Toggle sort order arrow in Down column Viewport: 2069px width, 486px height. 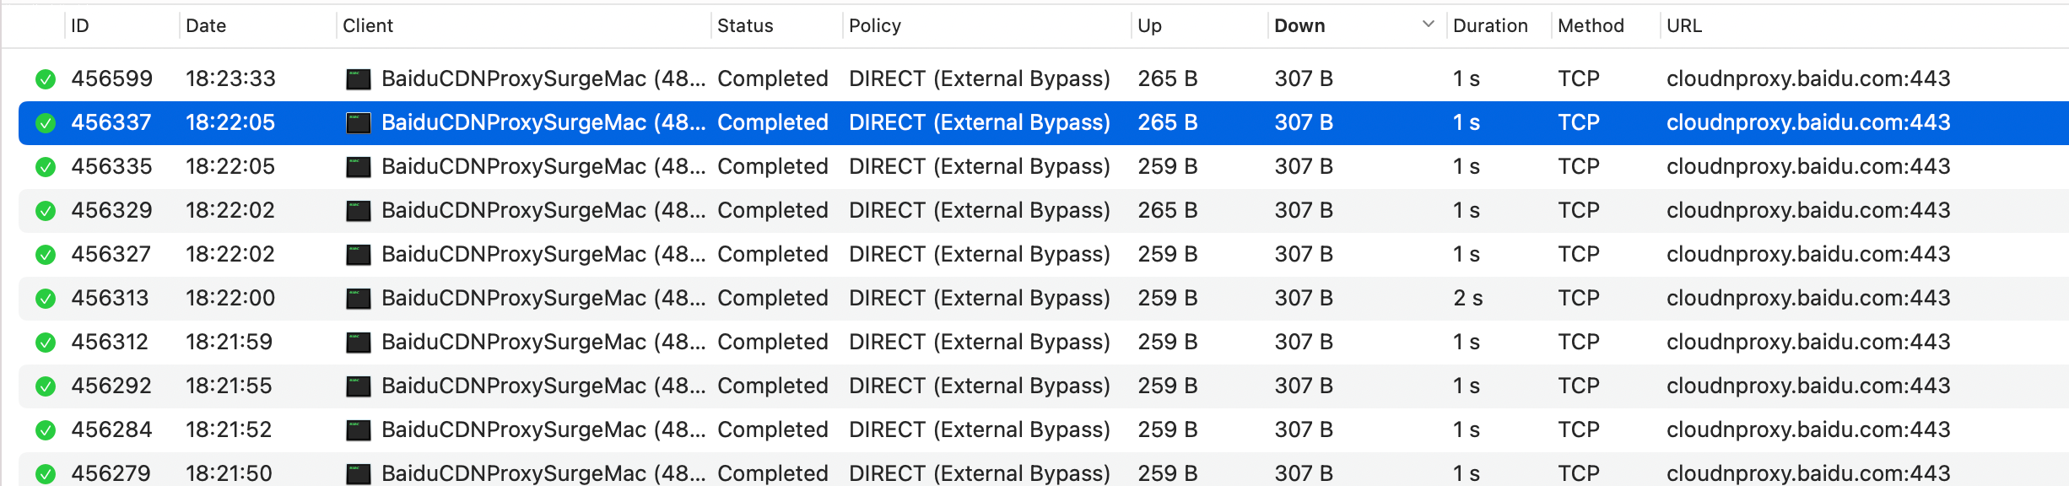coord(1428,24)
